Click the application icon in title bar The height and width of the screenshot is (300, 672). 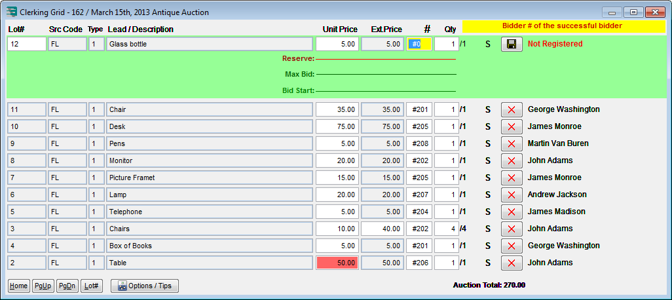click(x=11, y=12)
